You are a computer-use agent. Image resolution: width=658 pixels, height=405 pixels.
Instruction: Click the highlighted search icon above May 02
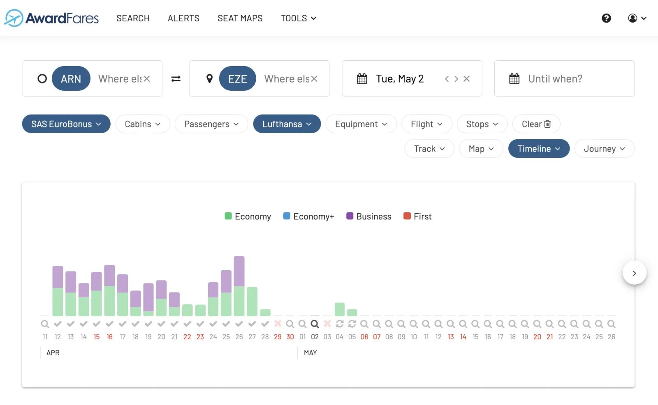point(315,324)
